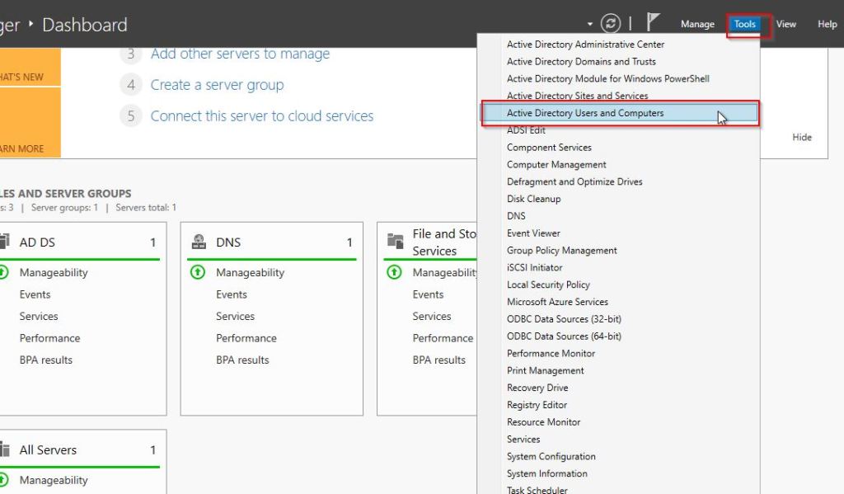Open System Configuration
Image resolution: width=844 pixels, height=494 pixels.
(x=551, y=457)
